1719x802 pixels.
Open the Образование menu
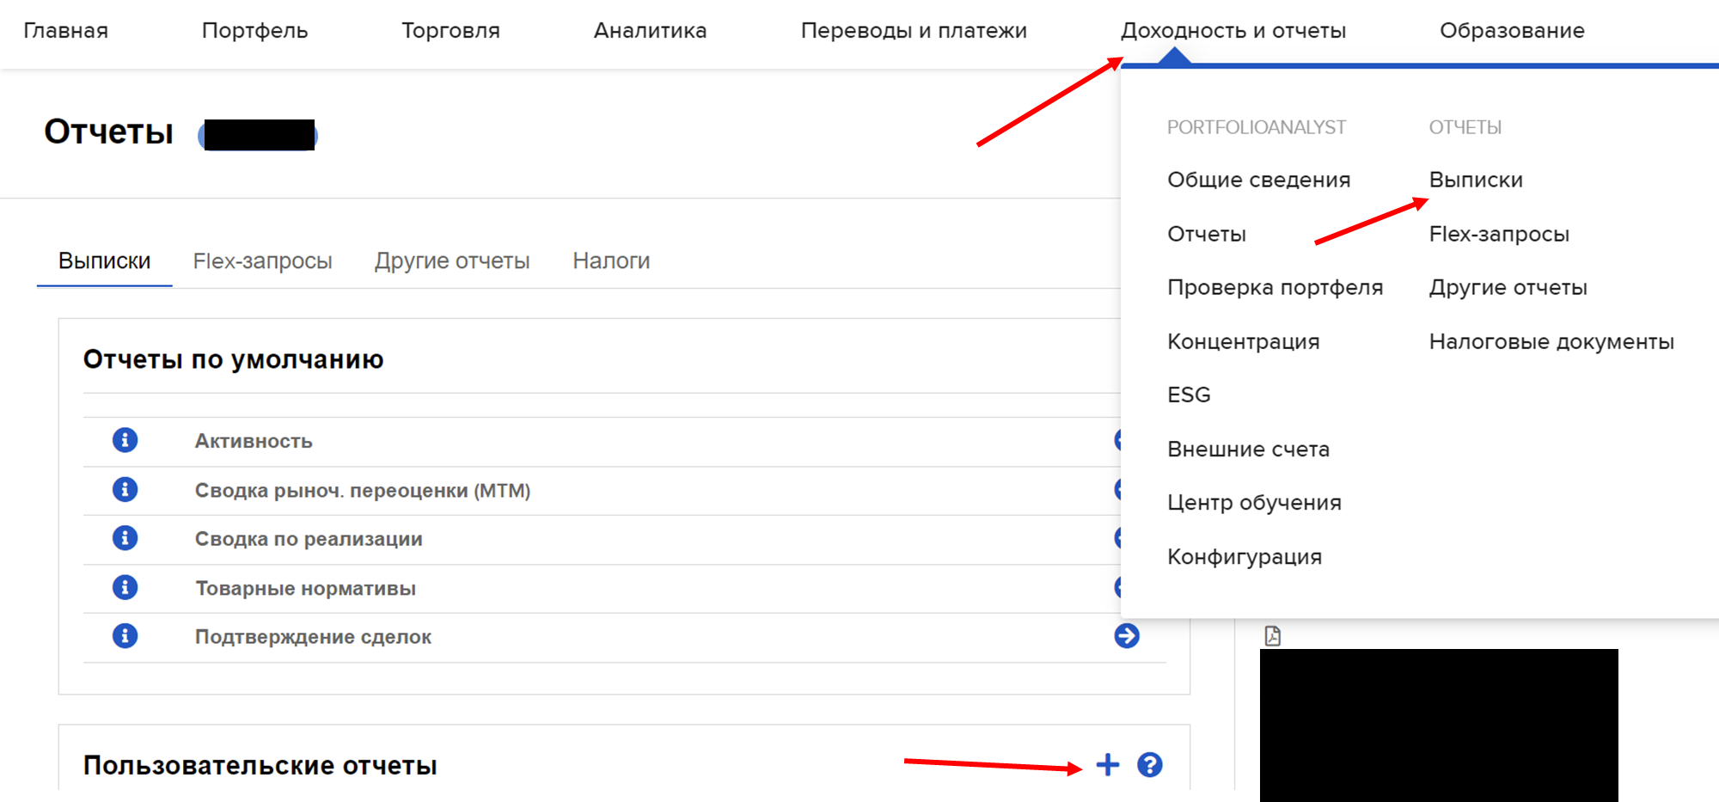[1512, 31]
